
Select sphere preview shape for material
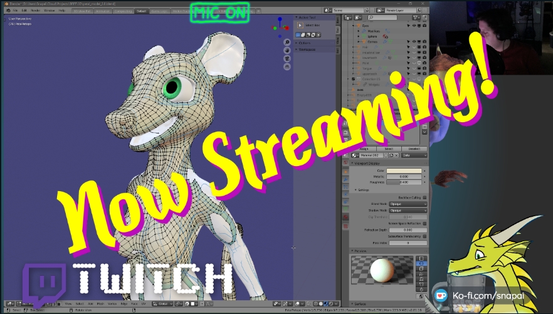click(x=421, y=264)
